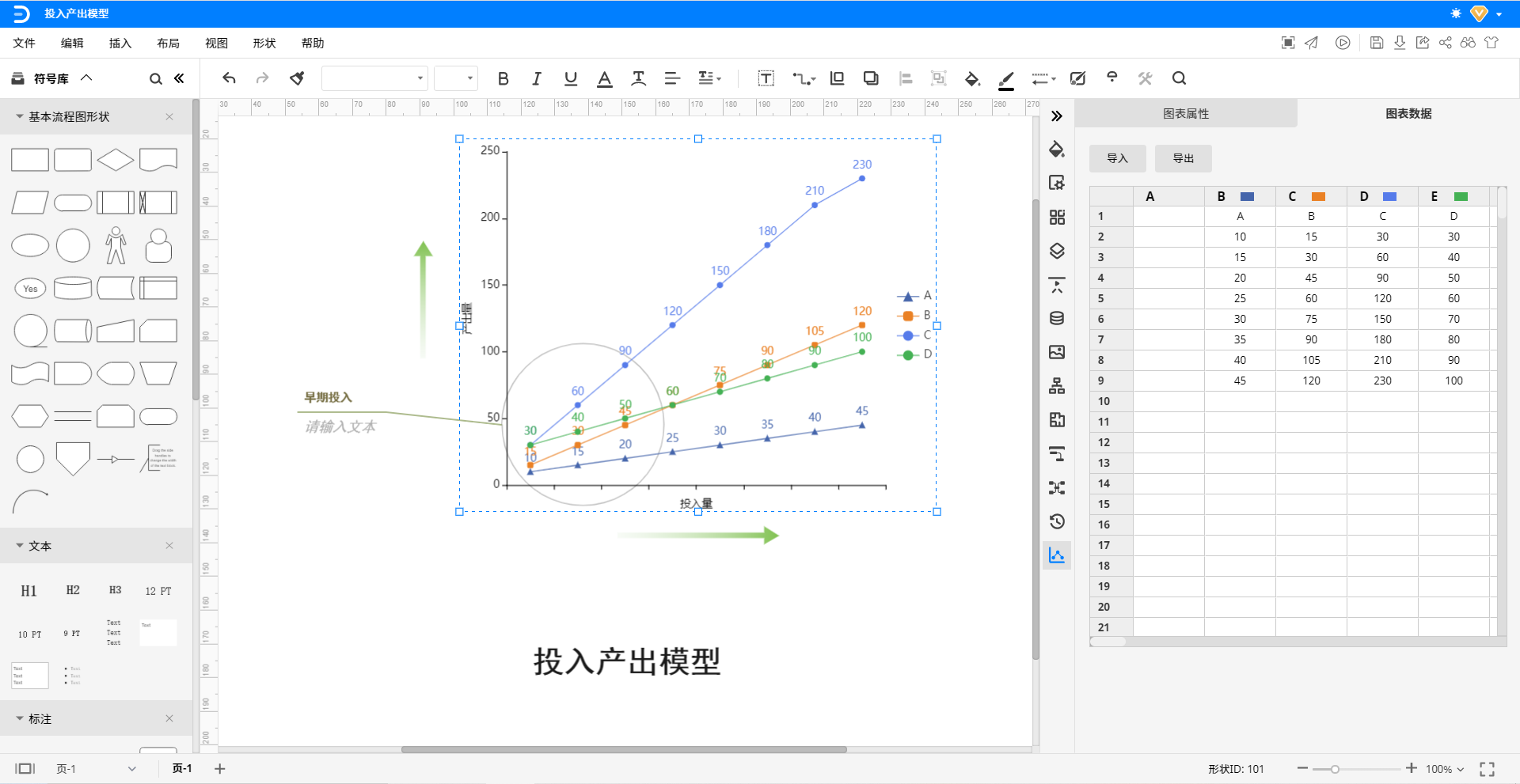Viewport: 1520px width, 784px height.
Task: Zoom in with plus button
Action: tap(1412, 768)
